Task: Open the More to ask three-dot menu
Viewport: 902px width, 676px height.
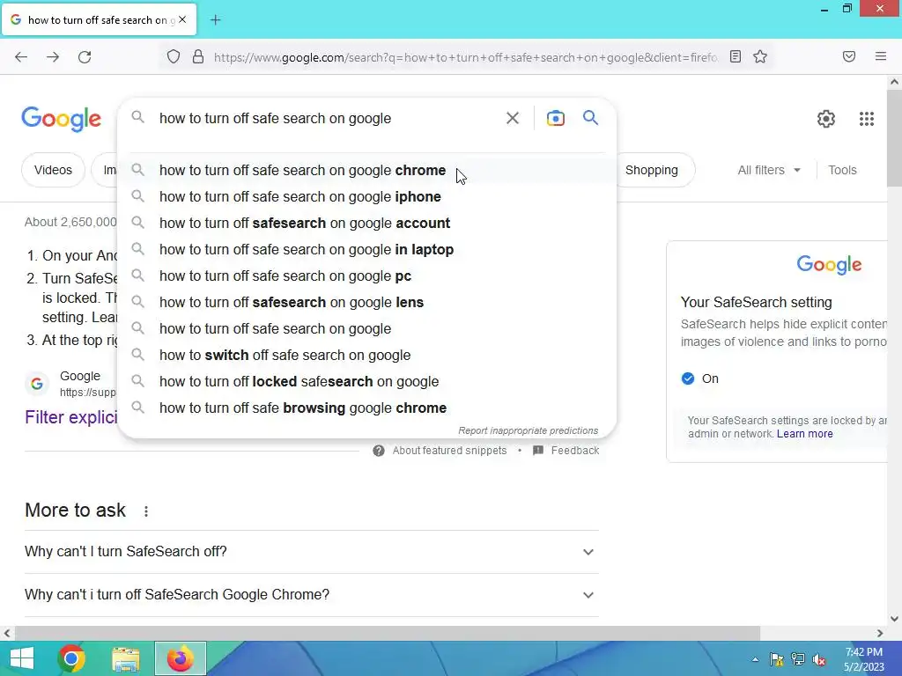Action: point(146,511)
